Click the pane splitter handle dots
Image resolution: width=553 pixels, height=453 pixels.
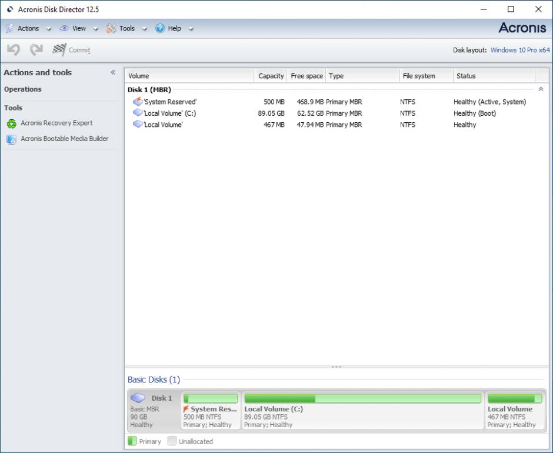[337, 367]
